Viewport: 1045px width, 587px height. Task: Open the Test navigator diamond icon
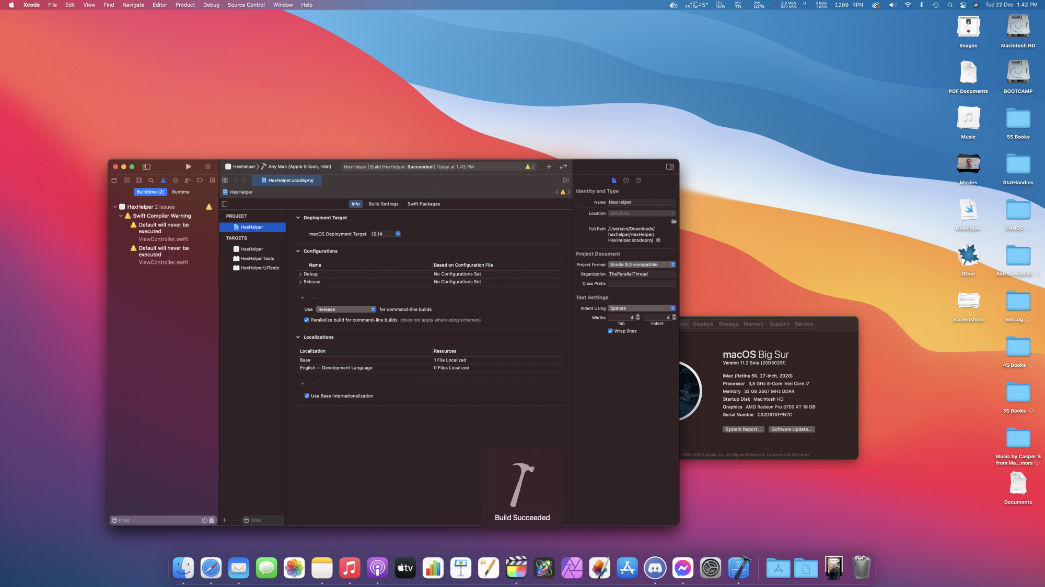click(176, 181)
